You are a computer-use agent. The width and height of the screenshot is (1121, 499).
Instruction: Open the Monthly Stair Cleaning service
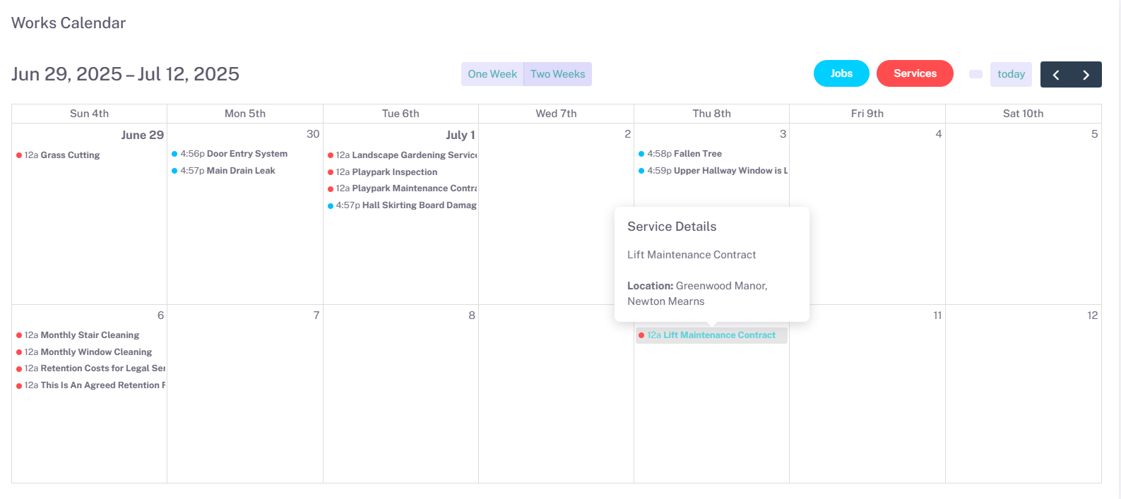(x=90, y=335)
